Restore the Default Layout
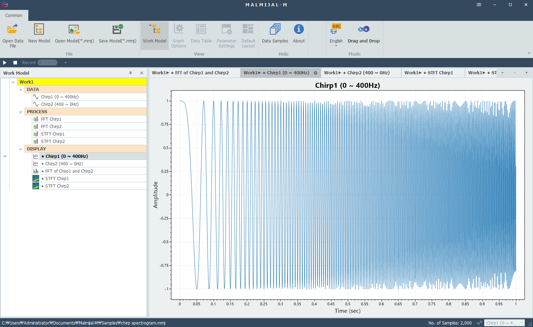 coord(248,35)
